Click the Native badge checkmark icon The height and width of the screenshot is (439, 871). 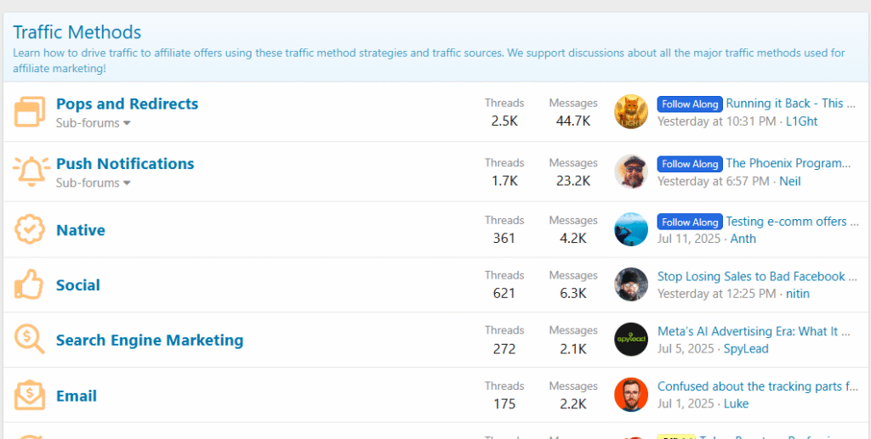pyautogui.click(x=30, y=229)
